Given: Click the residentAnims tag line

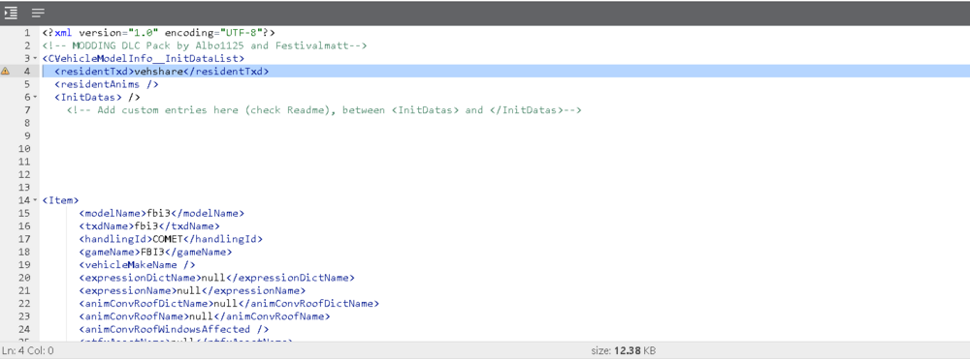Looking at the screenshot, I should pos(107,84).
